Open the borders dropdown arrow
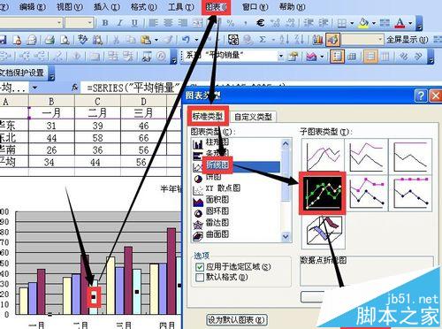 pyautogui.click(x=352, y=23)
